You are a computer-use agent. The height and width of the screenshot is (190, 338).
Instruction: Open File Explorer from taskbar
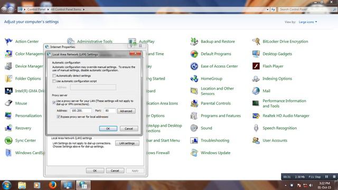coord(22,185)
